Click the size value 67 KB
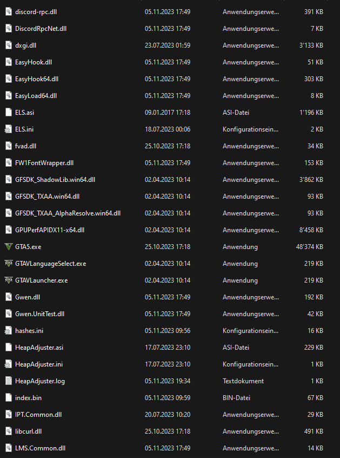Image resolution: width=340 pixels, height=458 pixels. tap(315, 398)
